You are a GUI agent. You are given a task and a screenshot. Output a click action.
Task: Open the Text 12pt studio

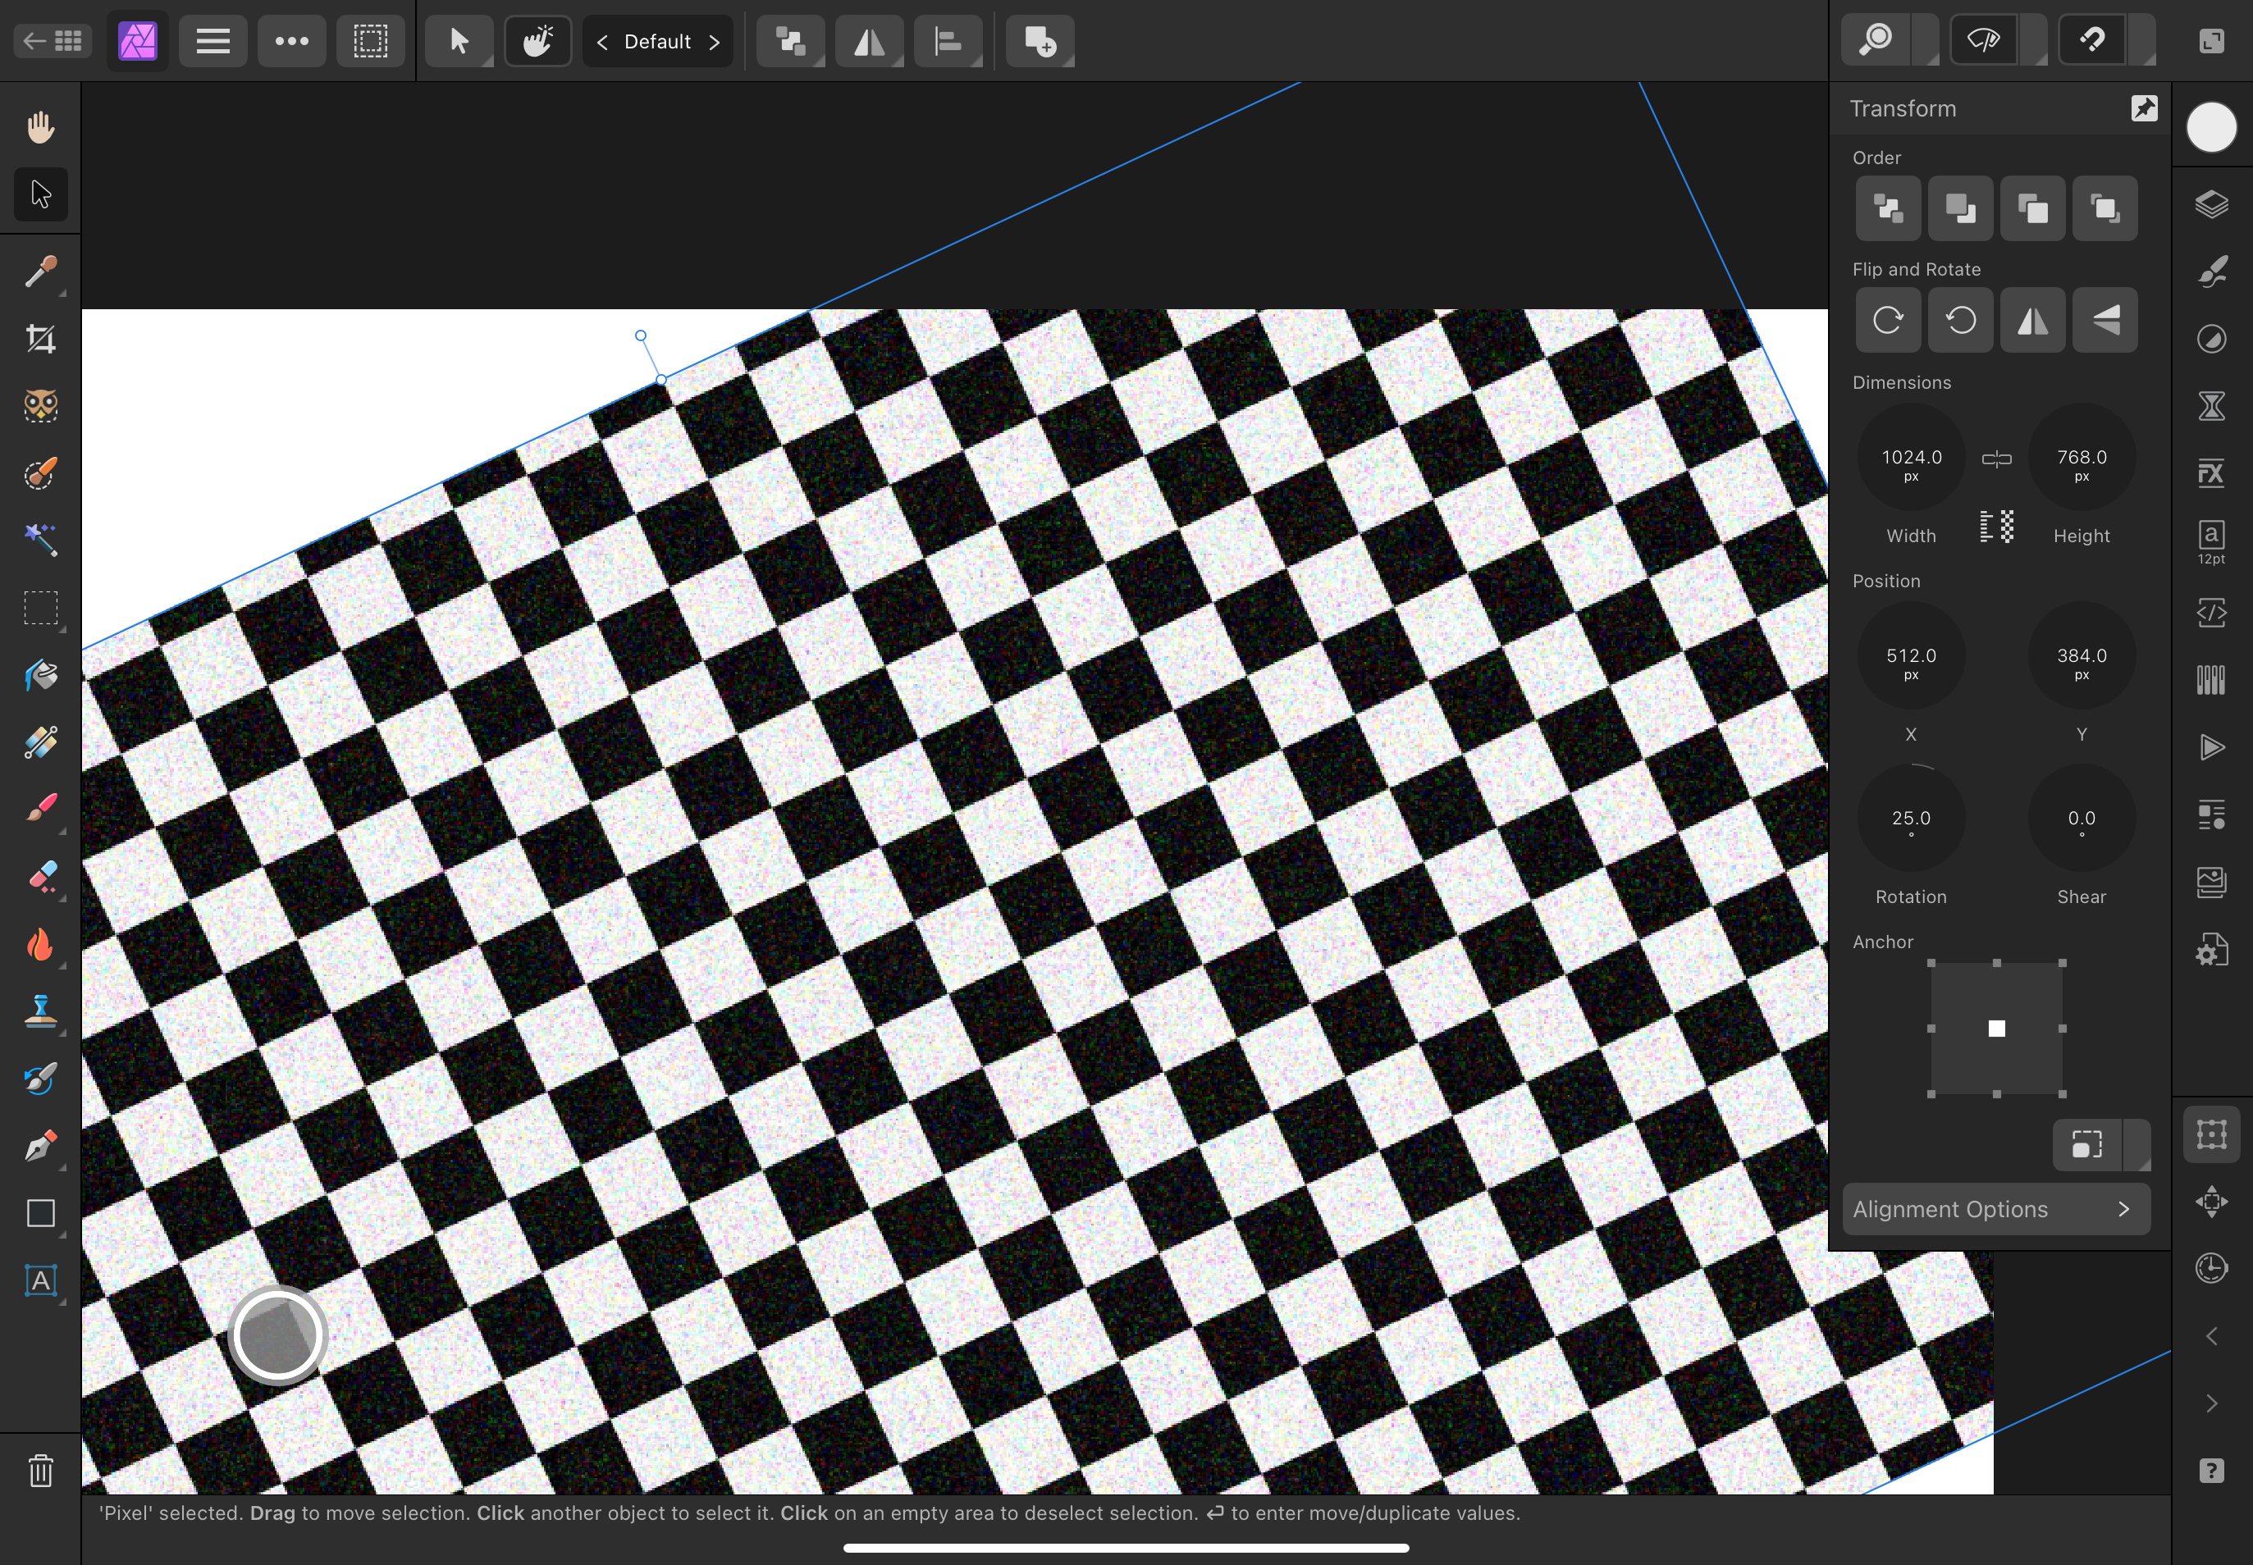point(2211,542)
